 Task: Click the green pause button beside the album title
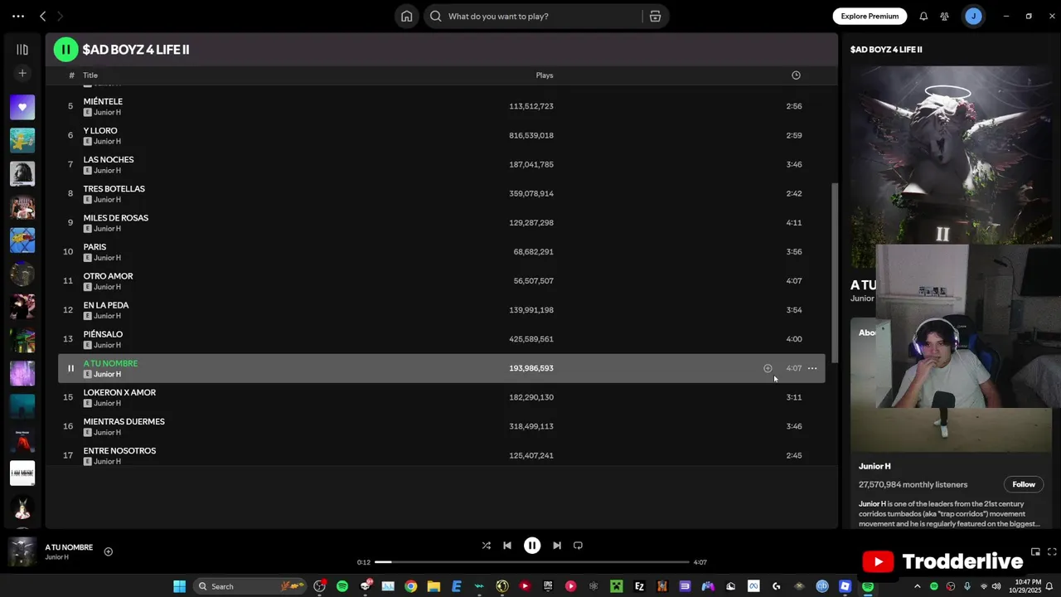point(65,50)
